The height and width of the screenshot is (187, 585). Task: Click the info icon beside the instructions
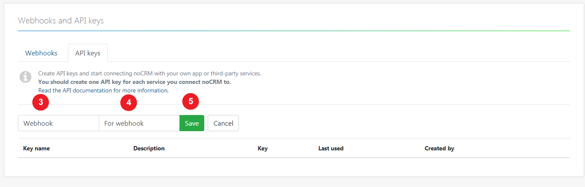pos(26,77)
